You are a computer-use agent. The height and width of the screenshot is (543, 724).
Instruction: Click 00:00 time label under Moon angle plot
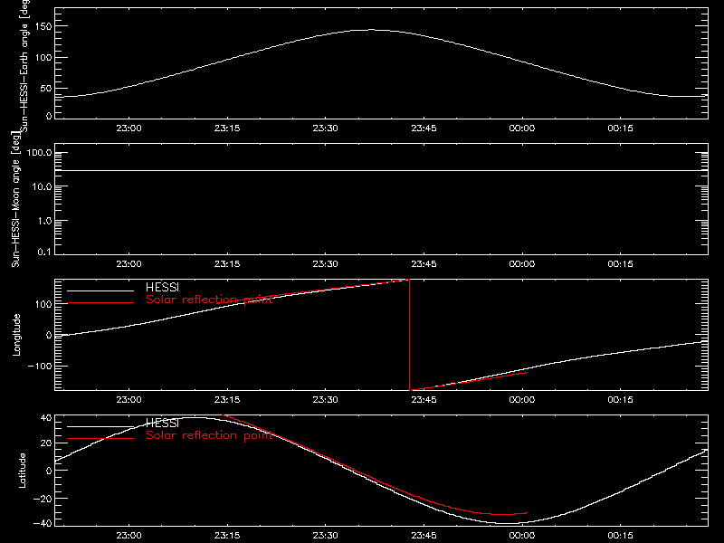click(x=522, y=263)
